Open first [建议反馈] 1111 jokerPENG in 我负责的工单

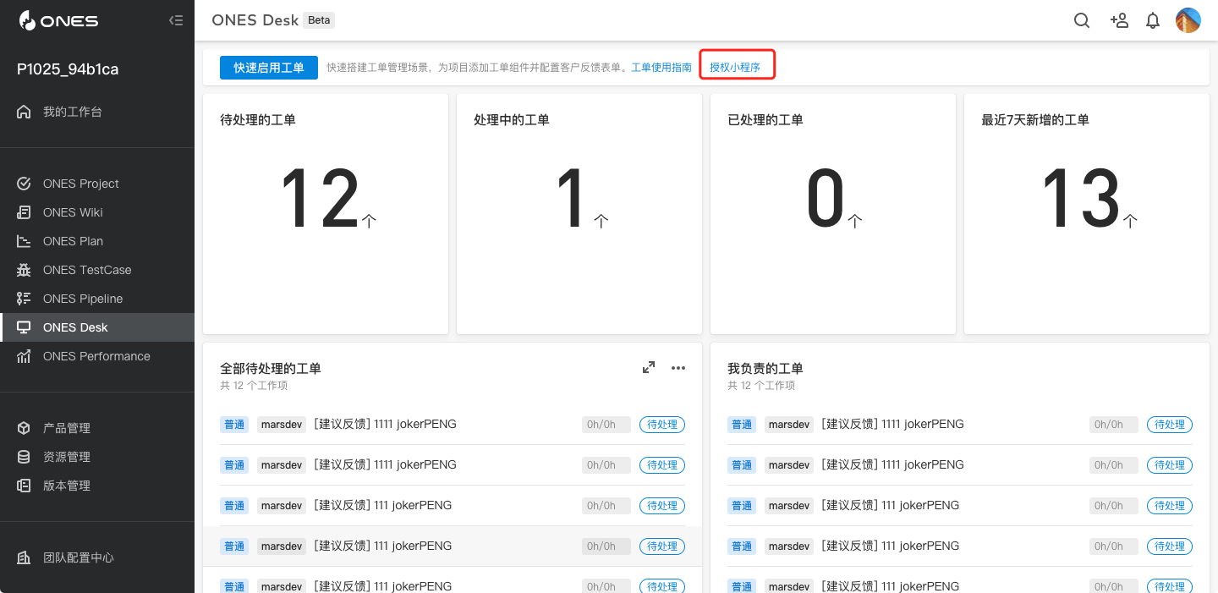point(892,424)
